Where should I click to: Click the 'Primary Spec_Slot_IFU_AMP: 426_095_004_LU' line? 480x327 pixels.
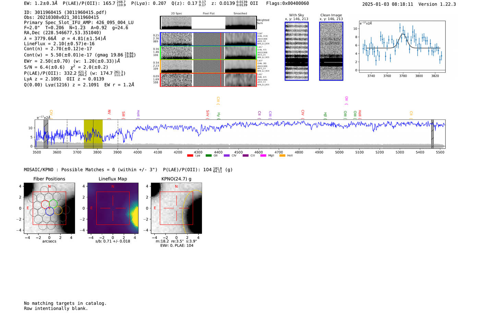(x=79, y=23)
